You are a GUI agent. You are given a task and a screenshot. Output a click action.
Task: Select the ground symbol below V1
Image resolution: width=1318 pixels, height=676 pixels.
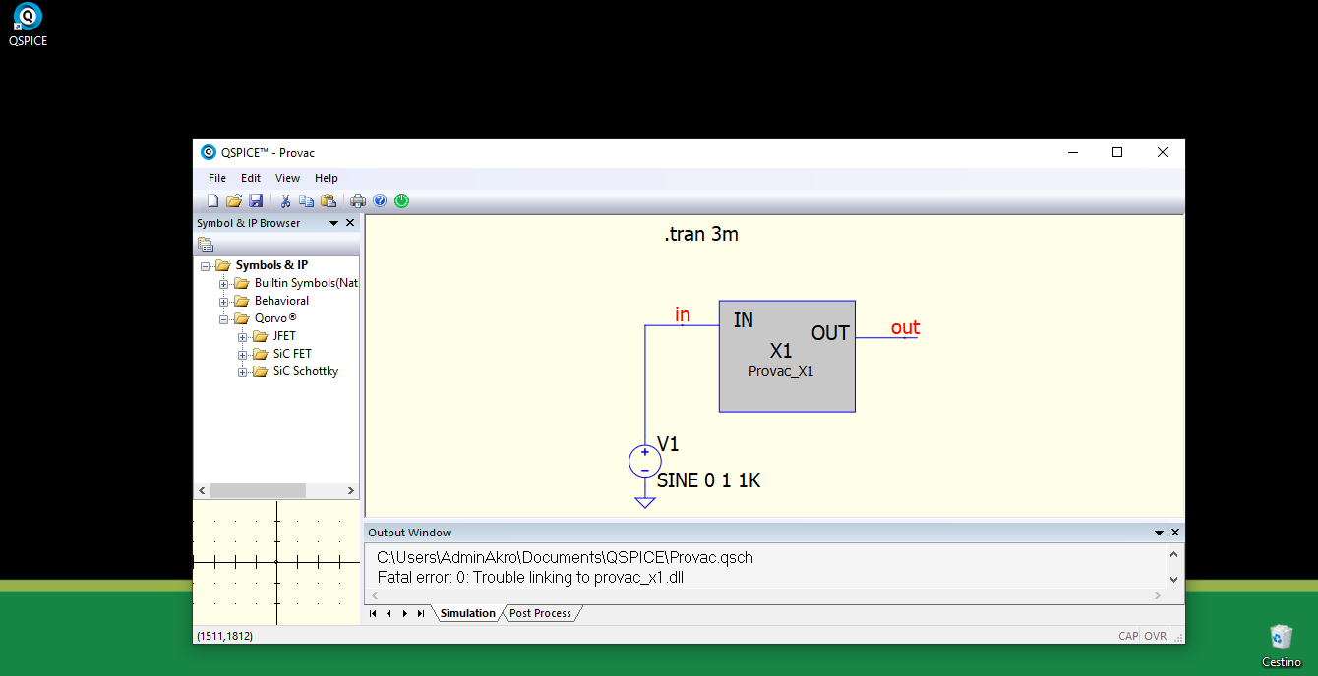click(x=645, y=502)
